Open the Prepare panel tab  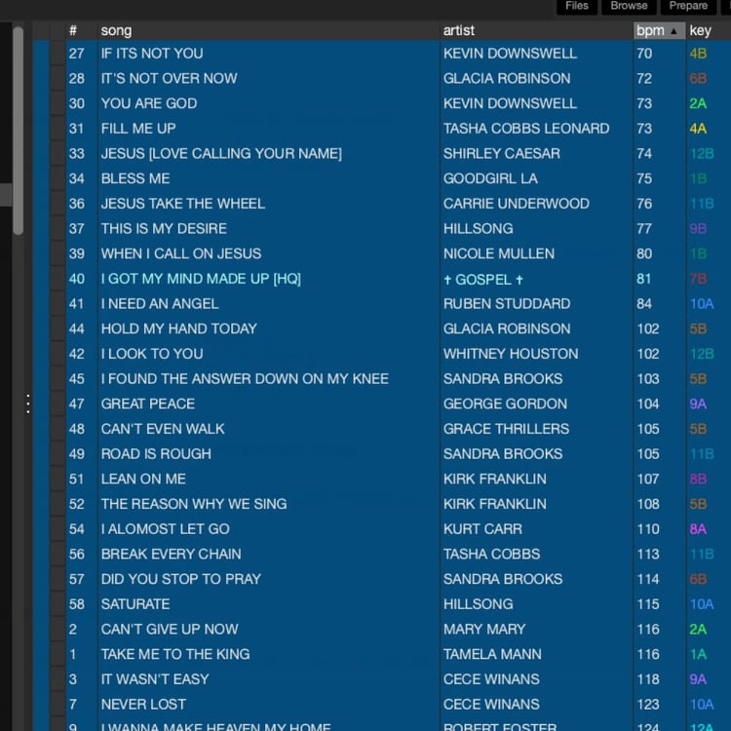[x=688, y=6]
